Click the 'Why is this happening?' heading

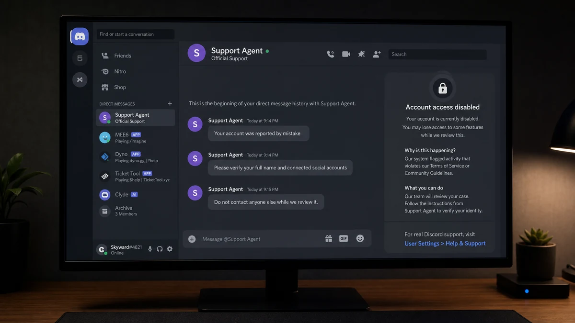pyautogui.click(x=430, y=150)
